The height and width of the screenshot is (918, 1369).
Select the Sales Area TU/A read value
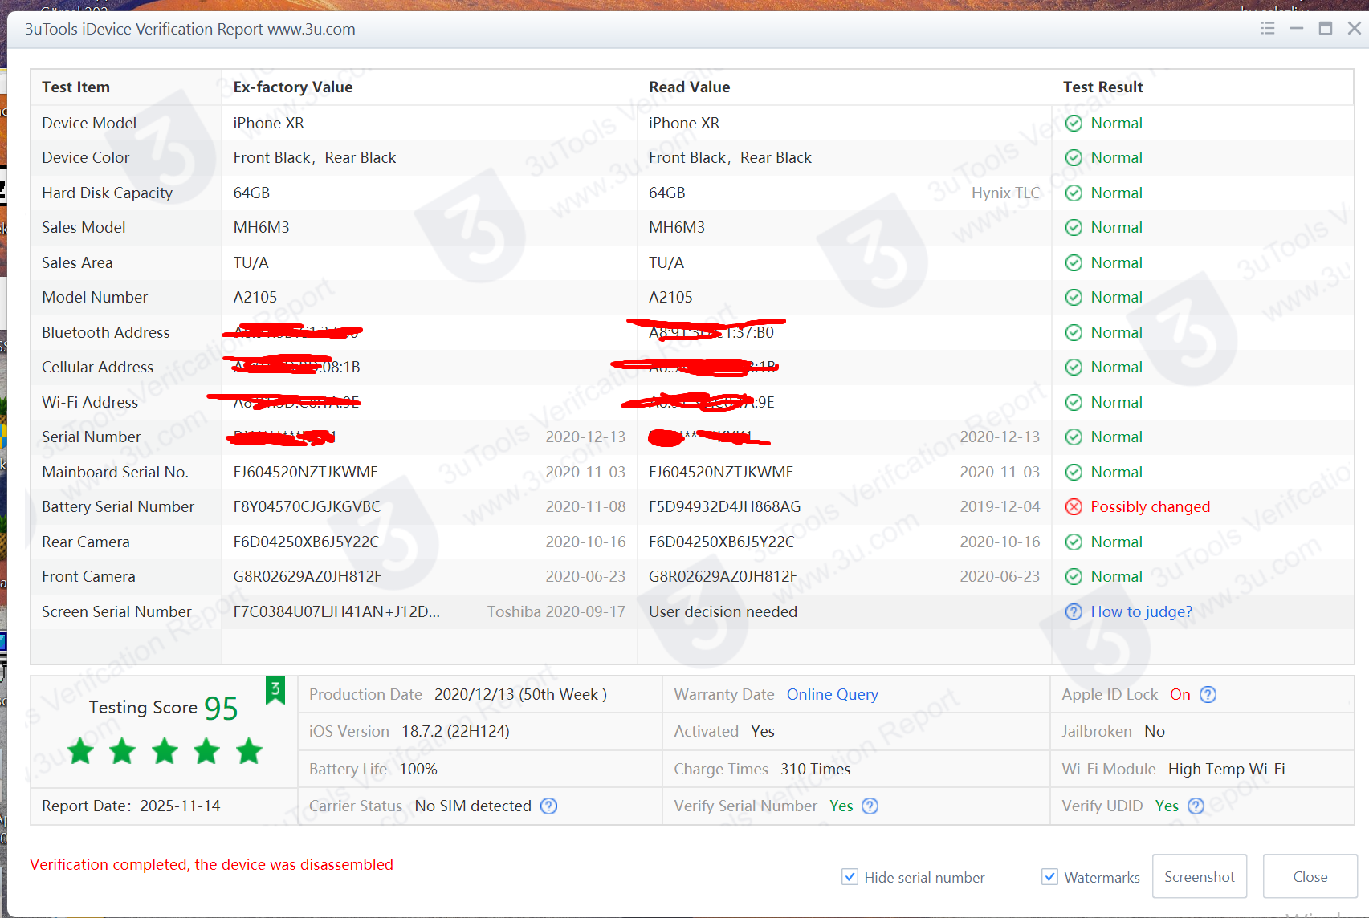[x=666, y=263]
